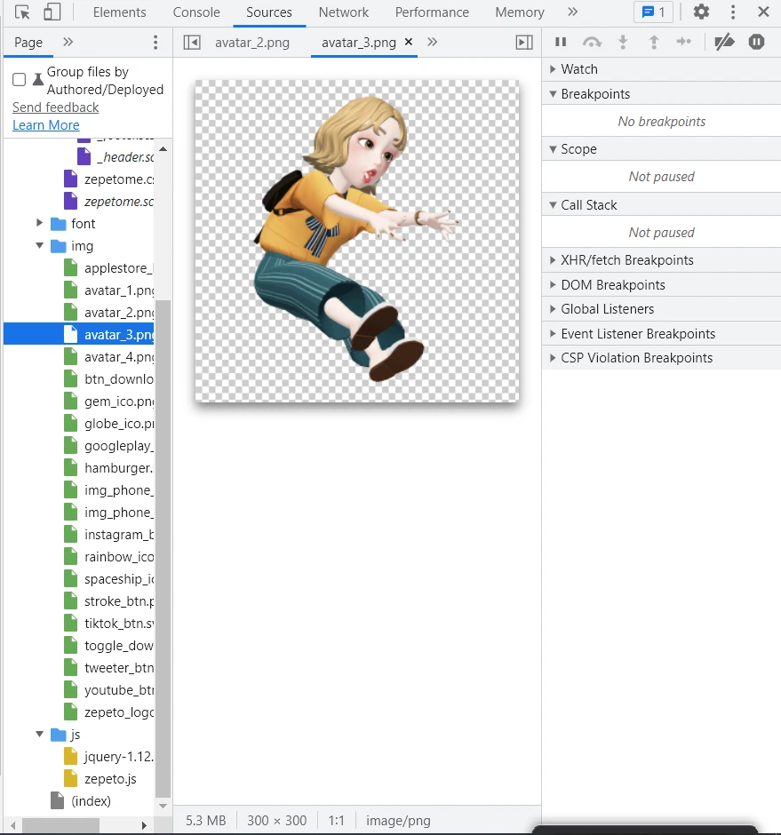Switch to the Elements panel tab
Image resolution: width=781 pixels, height=835 pixels.
tap(119, 12)
